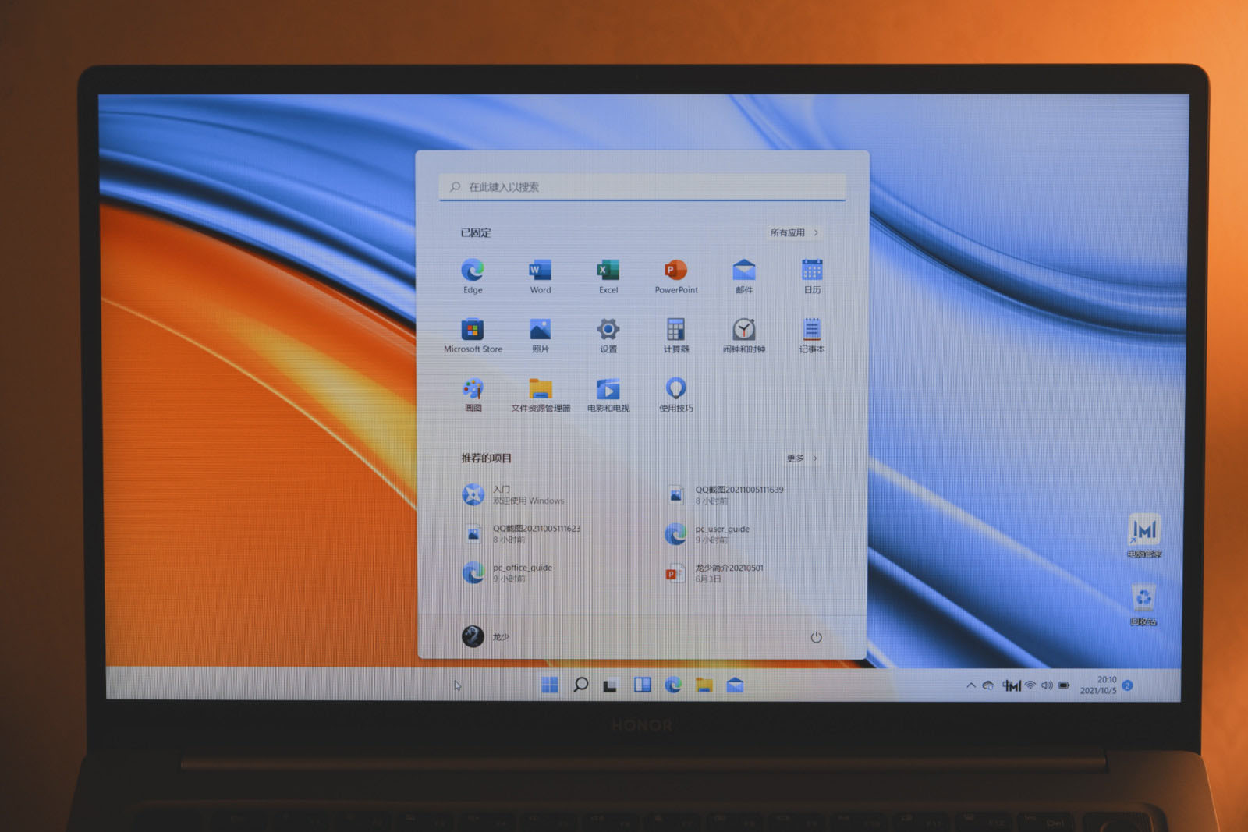Click Task View on the taskbar
The width and height of the screenshot is (1248, 832).
click(x=609, y=684)
